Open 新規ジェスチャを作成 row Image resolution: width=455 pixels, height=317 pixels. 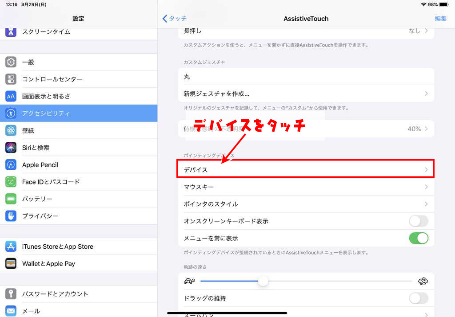tap(306, 94)
